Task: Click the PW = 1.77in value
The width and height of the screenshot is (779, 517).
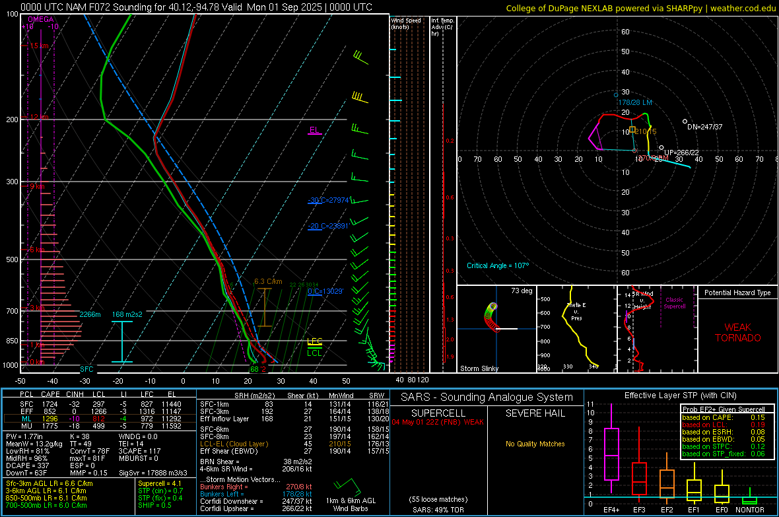Action: [24, 437]
